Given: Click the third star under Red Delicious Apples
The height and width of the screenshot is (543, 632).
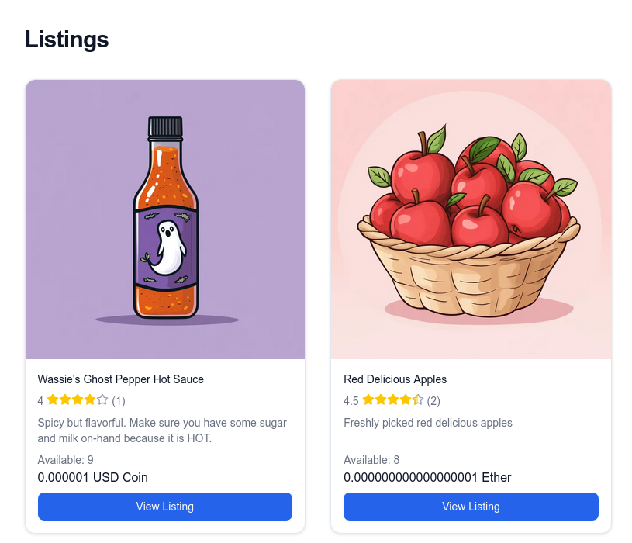Looking at the screenshot, I should tap(393, 401).
